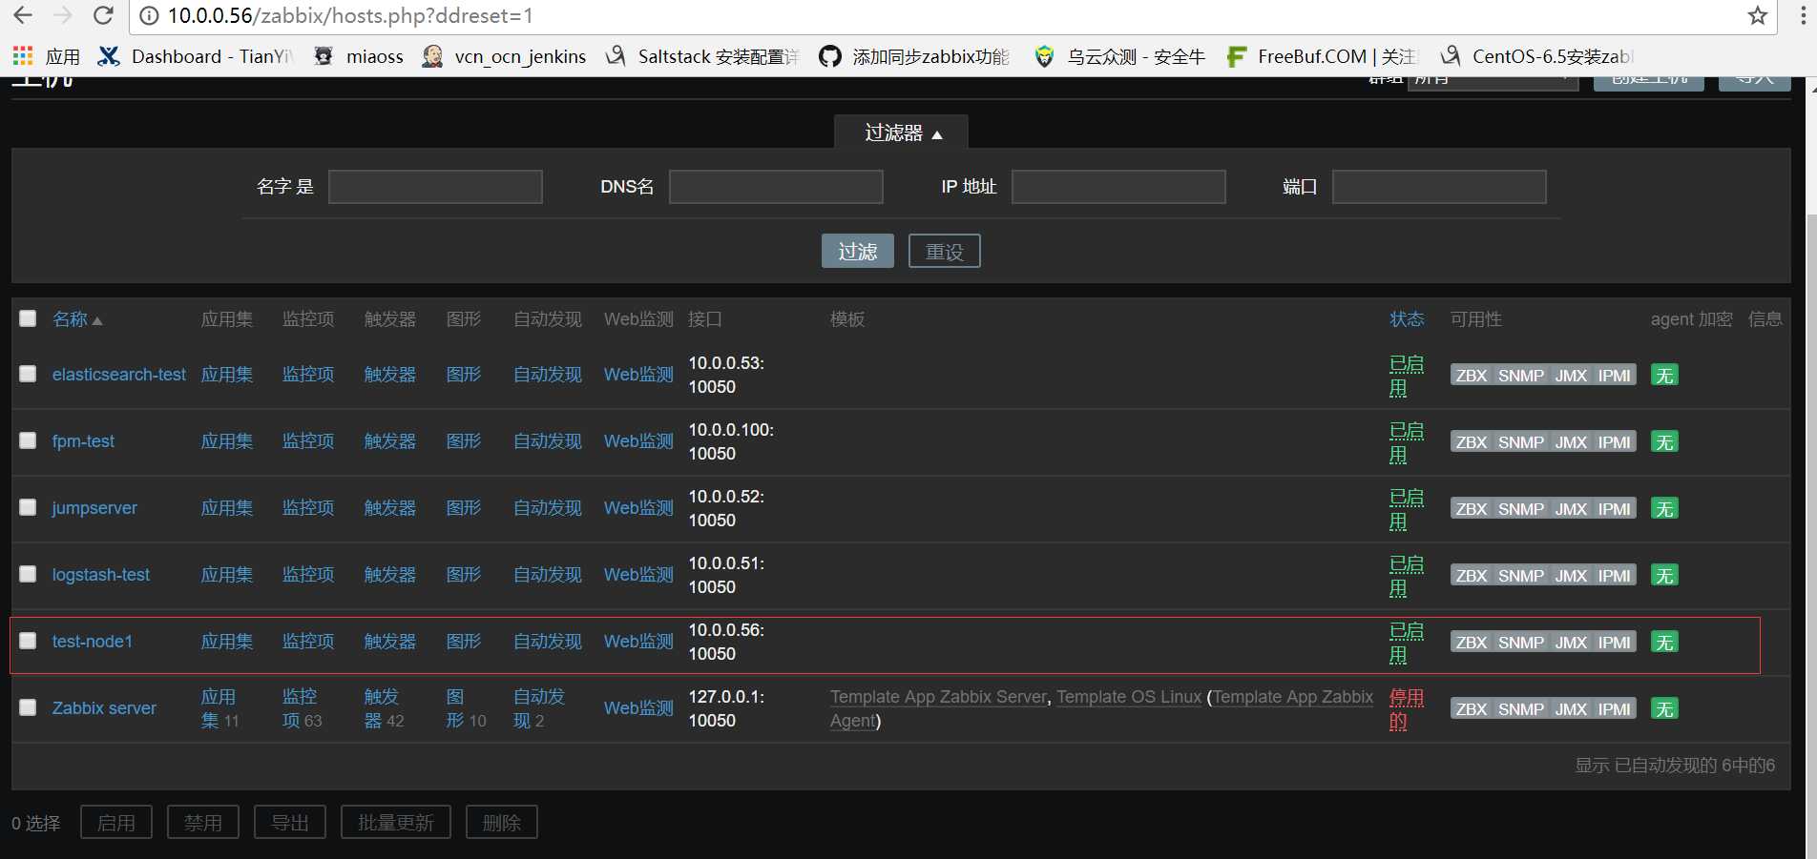Screen dimensions: 1817x859
Task: Sort hosts by 状态 column
Action: point(1407,319)
